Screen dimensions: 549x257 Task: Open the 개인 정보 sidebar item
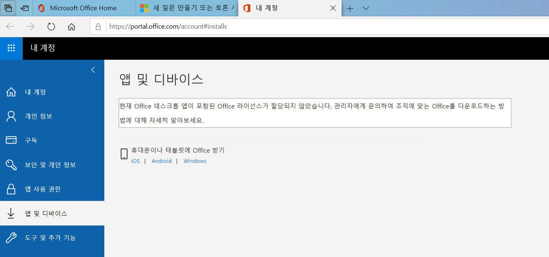click(52, 116)
